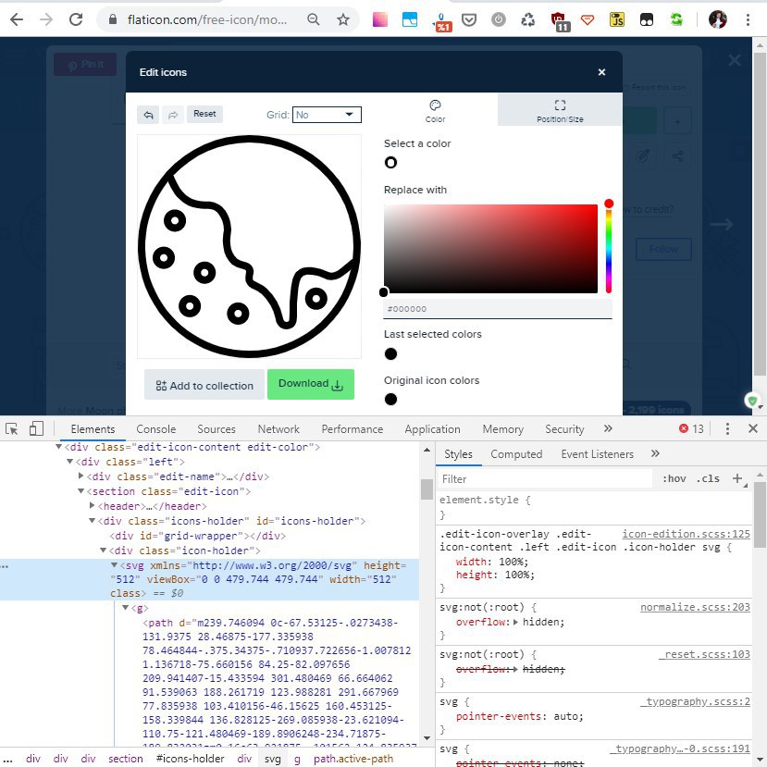Open the Memory panel tab
The width and height of the screenshot is (767, 767).
(503, 429)
